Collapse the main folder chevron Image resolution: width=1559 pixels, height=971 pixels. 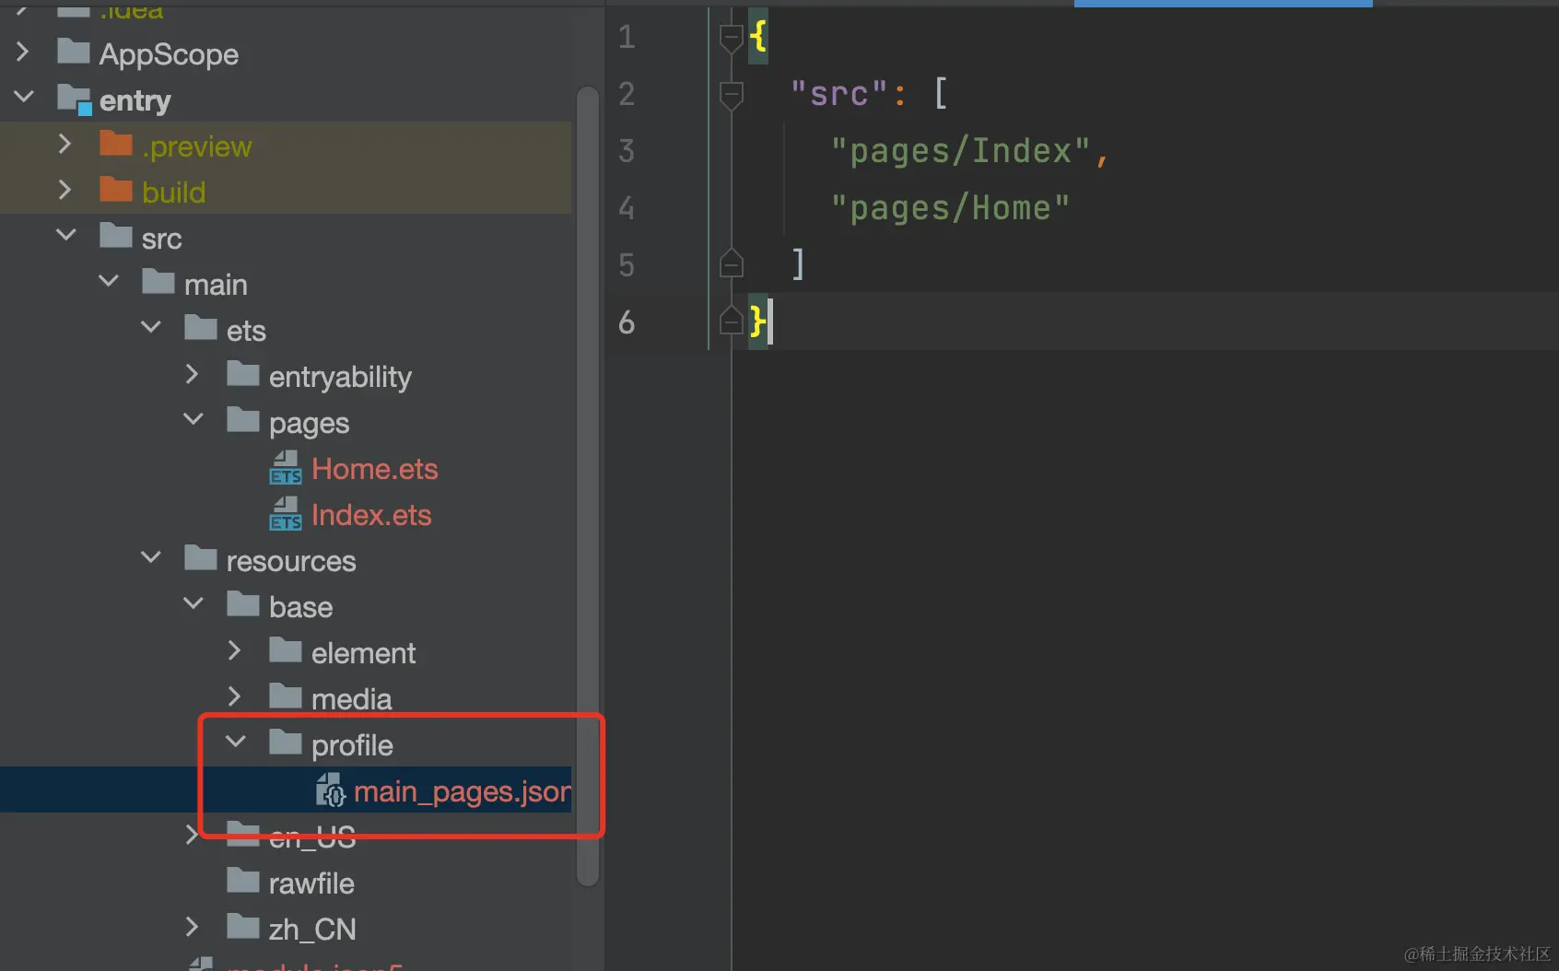[x=109, y=281]
